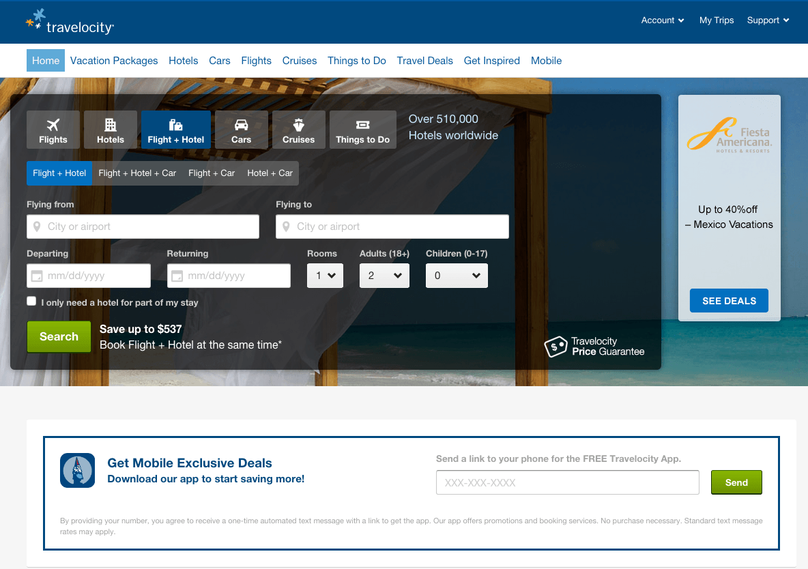This screenshot has height=569, width=808.
Task: Click 'Save up to $537' text
Action: click(x=141, y=330)
